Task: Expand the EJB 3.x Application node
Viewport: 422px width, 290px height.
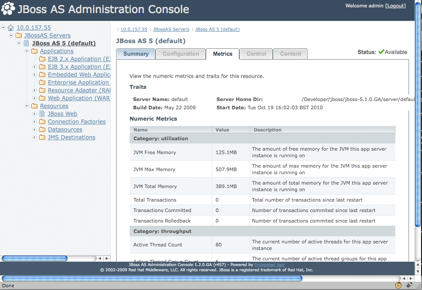Action: point(34,67)
